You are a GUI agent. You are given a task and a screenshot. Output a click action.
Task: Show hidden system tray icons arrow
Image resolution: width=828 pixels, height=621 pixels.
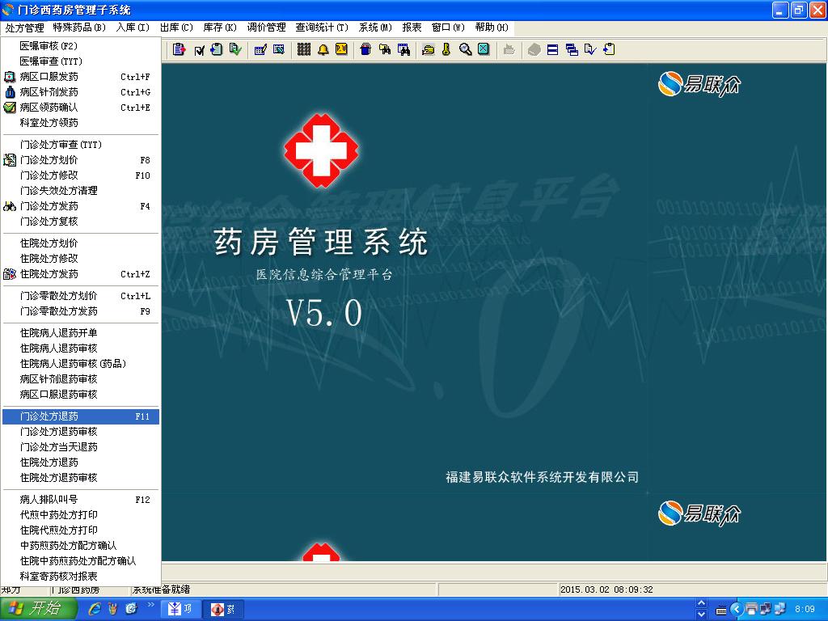click(737, 610)
